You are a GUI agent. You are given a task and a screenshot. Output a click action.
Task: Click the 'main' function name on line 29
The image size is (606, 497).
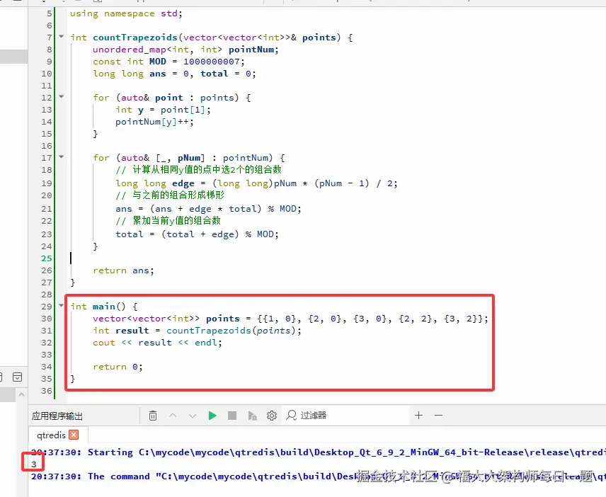click(104, 307)
